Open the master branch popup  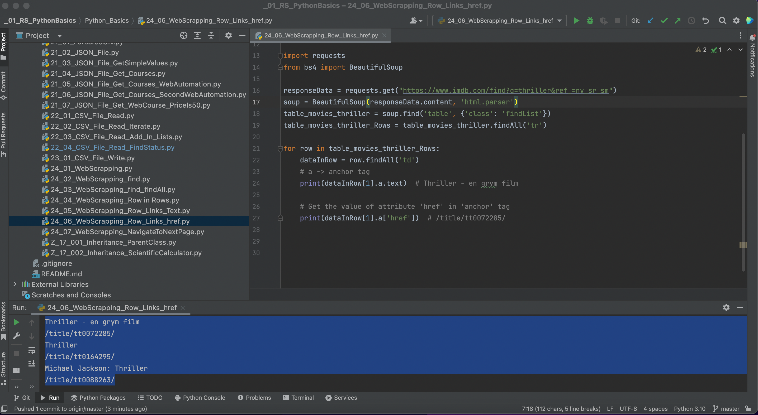[727, 408]
